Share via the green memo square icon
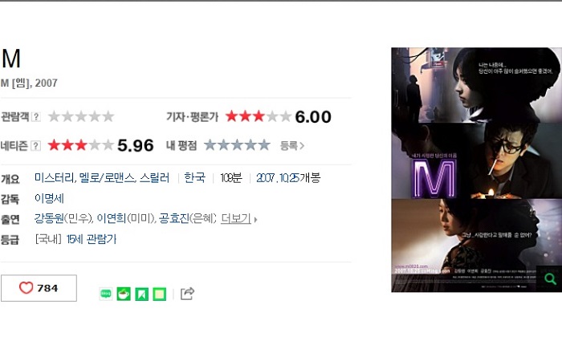The image size is (562, 353). pos(160,294)
